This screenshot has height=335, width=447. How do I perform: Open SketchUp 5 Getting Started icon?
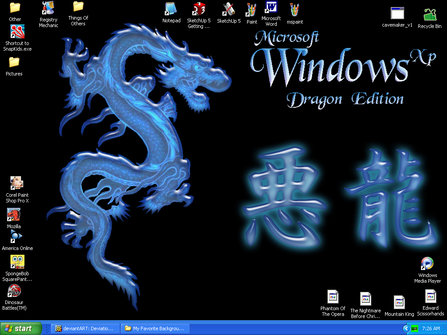pos(199,9)
